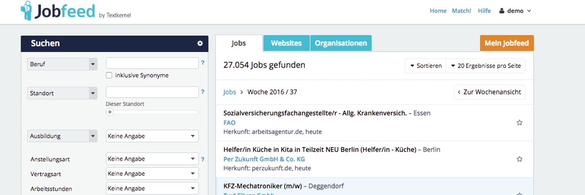Click the Woche 2016 / 37 breadcrumb text
The width and height of the screenshot is (585, 195).
pyautogui.click(x=272, y=92)
